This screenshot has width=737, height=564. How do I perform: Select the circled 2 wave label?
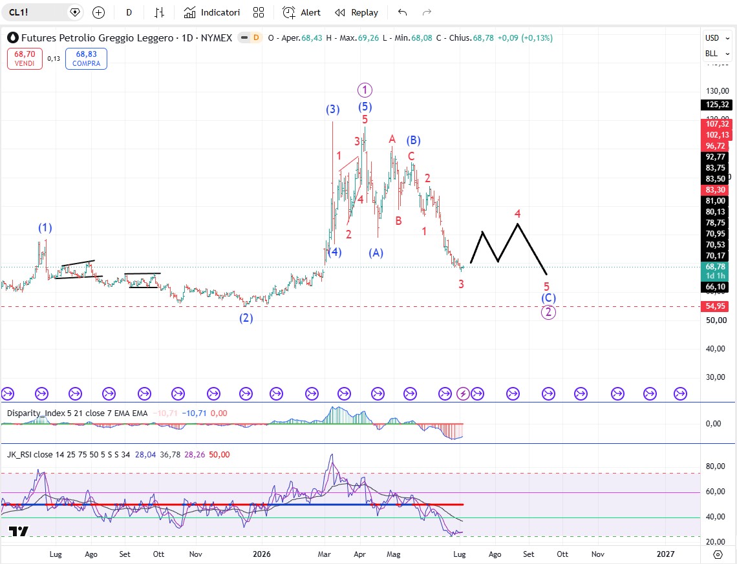[548, 312]
